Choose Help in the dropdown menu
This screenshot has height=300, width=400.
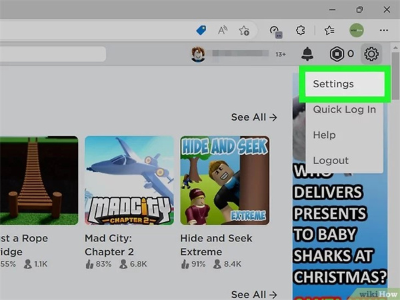coord(324,135)
